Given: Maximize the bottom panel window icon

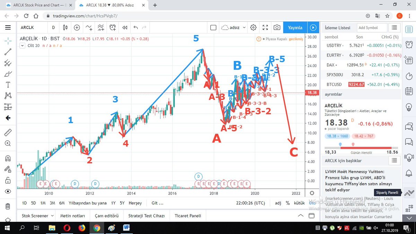Looking at the screenshot, I should 312,216.
